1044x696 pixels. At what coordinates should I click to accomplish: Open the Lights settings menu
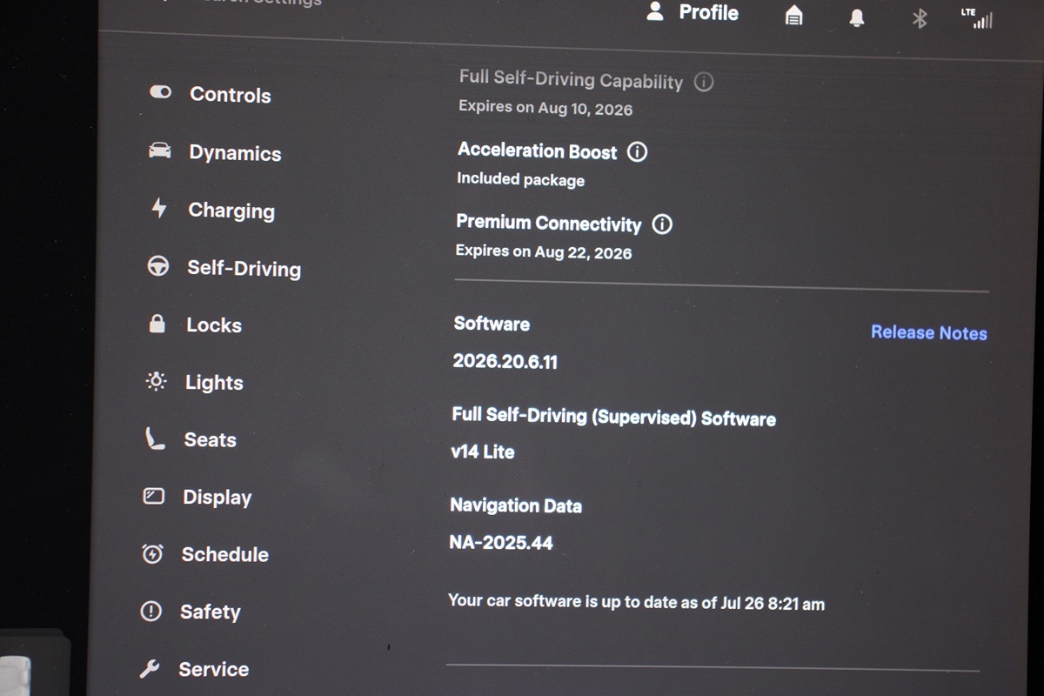pos(194,382)
